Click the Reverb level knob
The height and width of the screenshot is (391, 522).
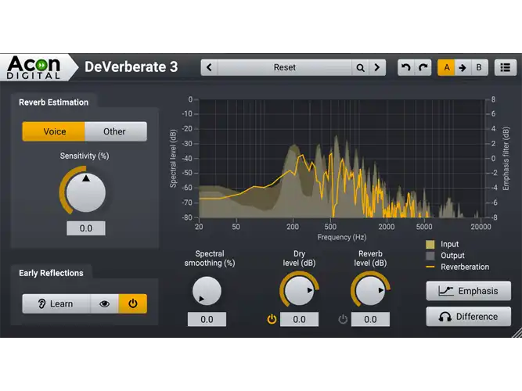(x=370, y=290)
